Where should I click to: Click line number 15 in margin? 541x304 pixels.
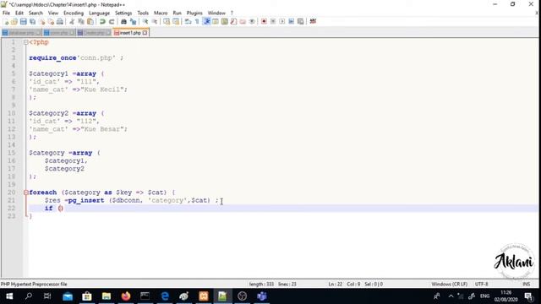11,153
